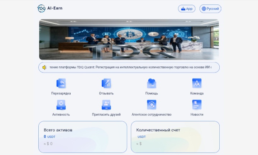Click the 0 USDT total assets value
This screenshot has width=258, height=155.
49,137
